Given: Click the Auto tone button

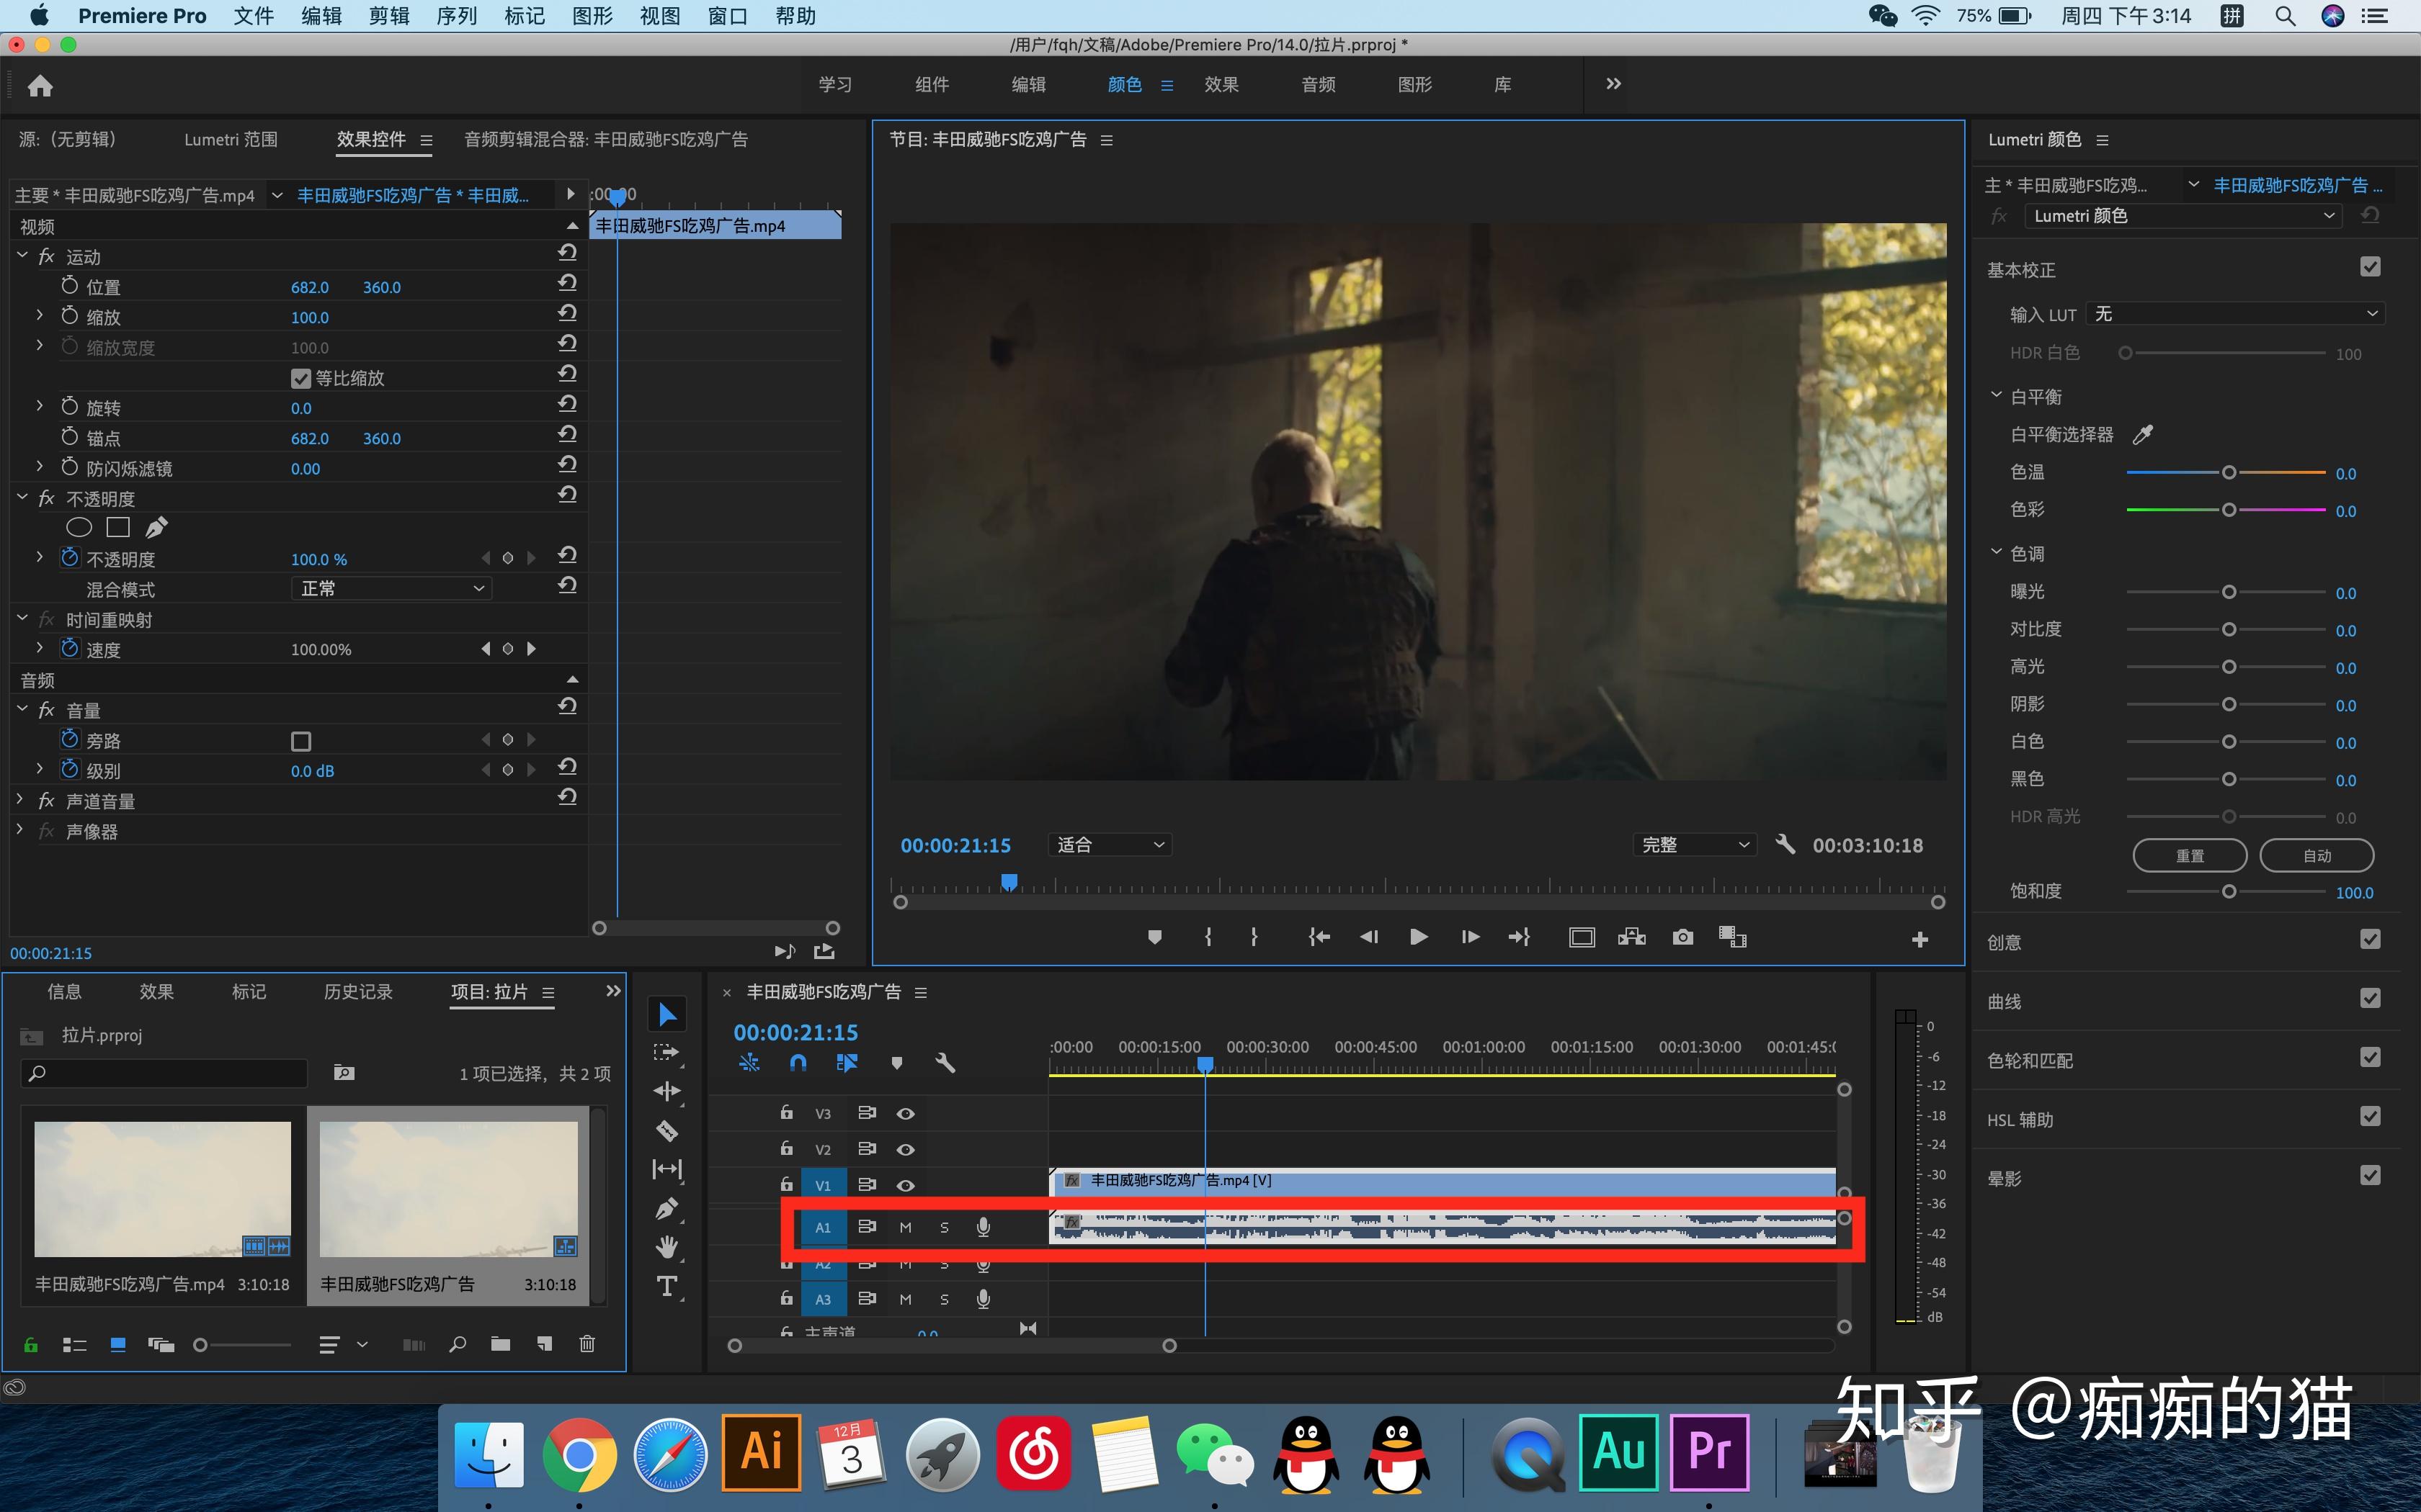Looking at the screenshot, I should [2316, 855].
